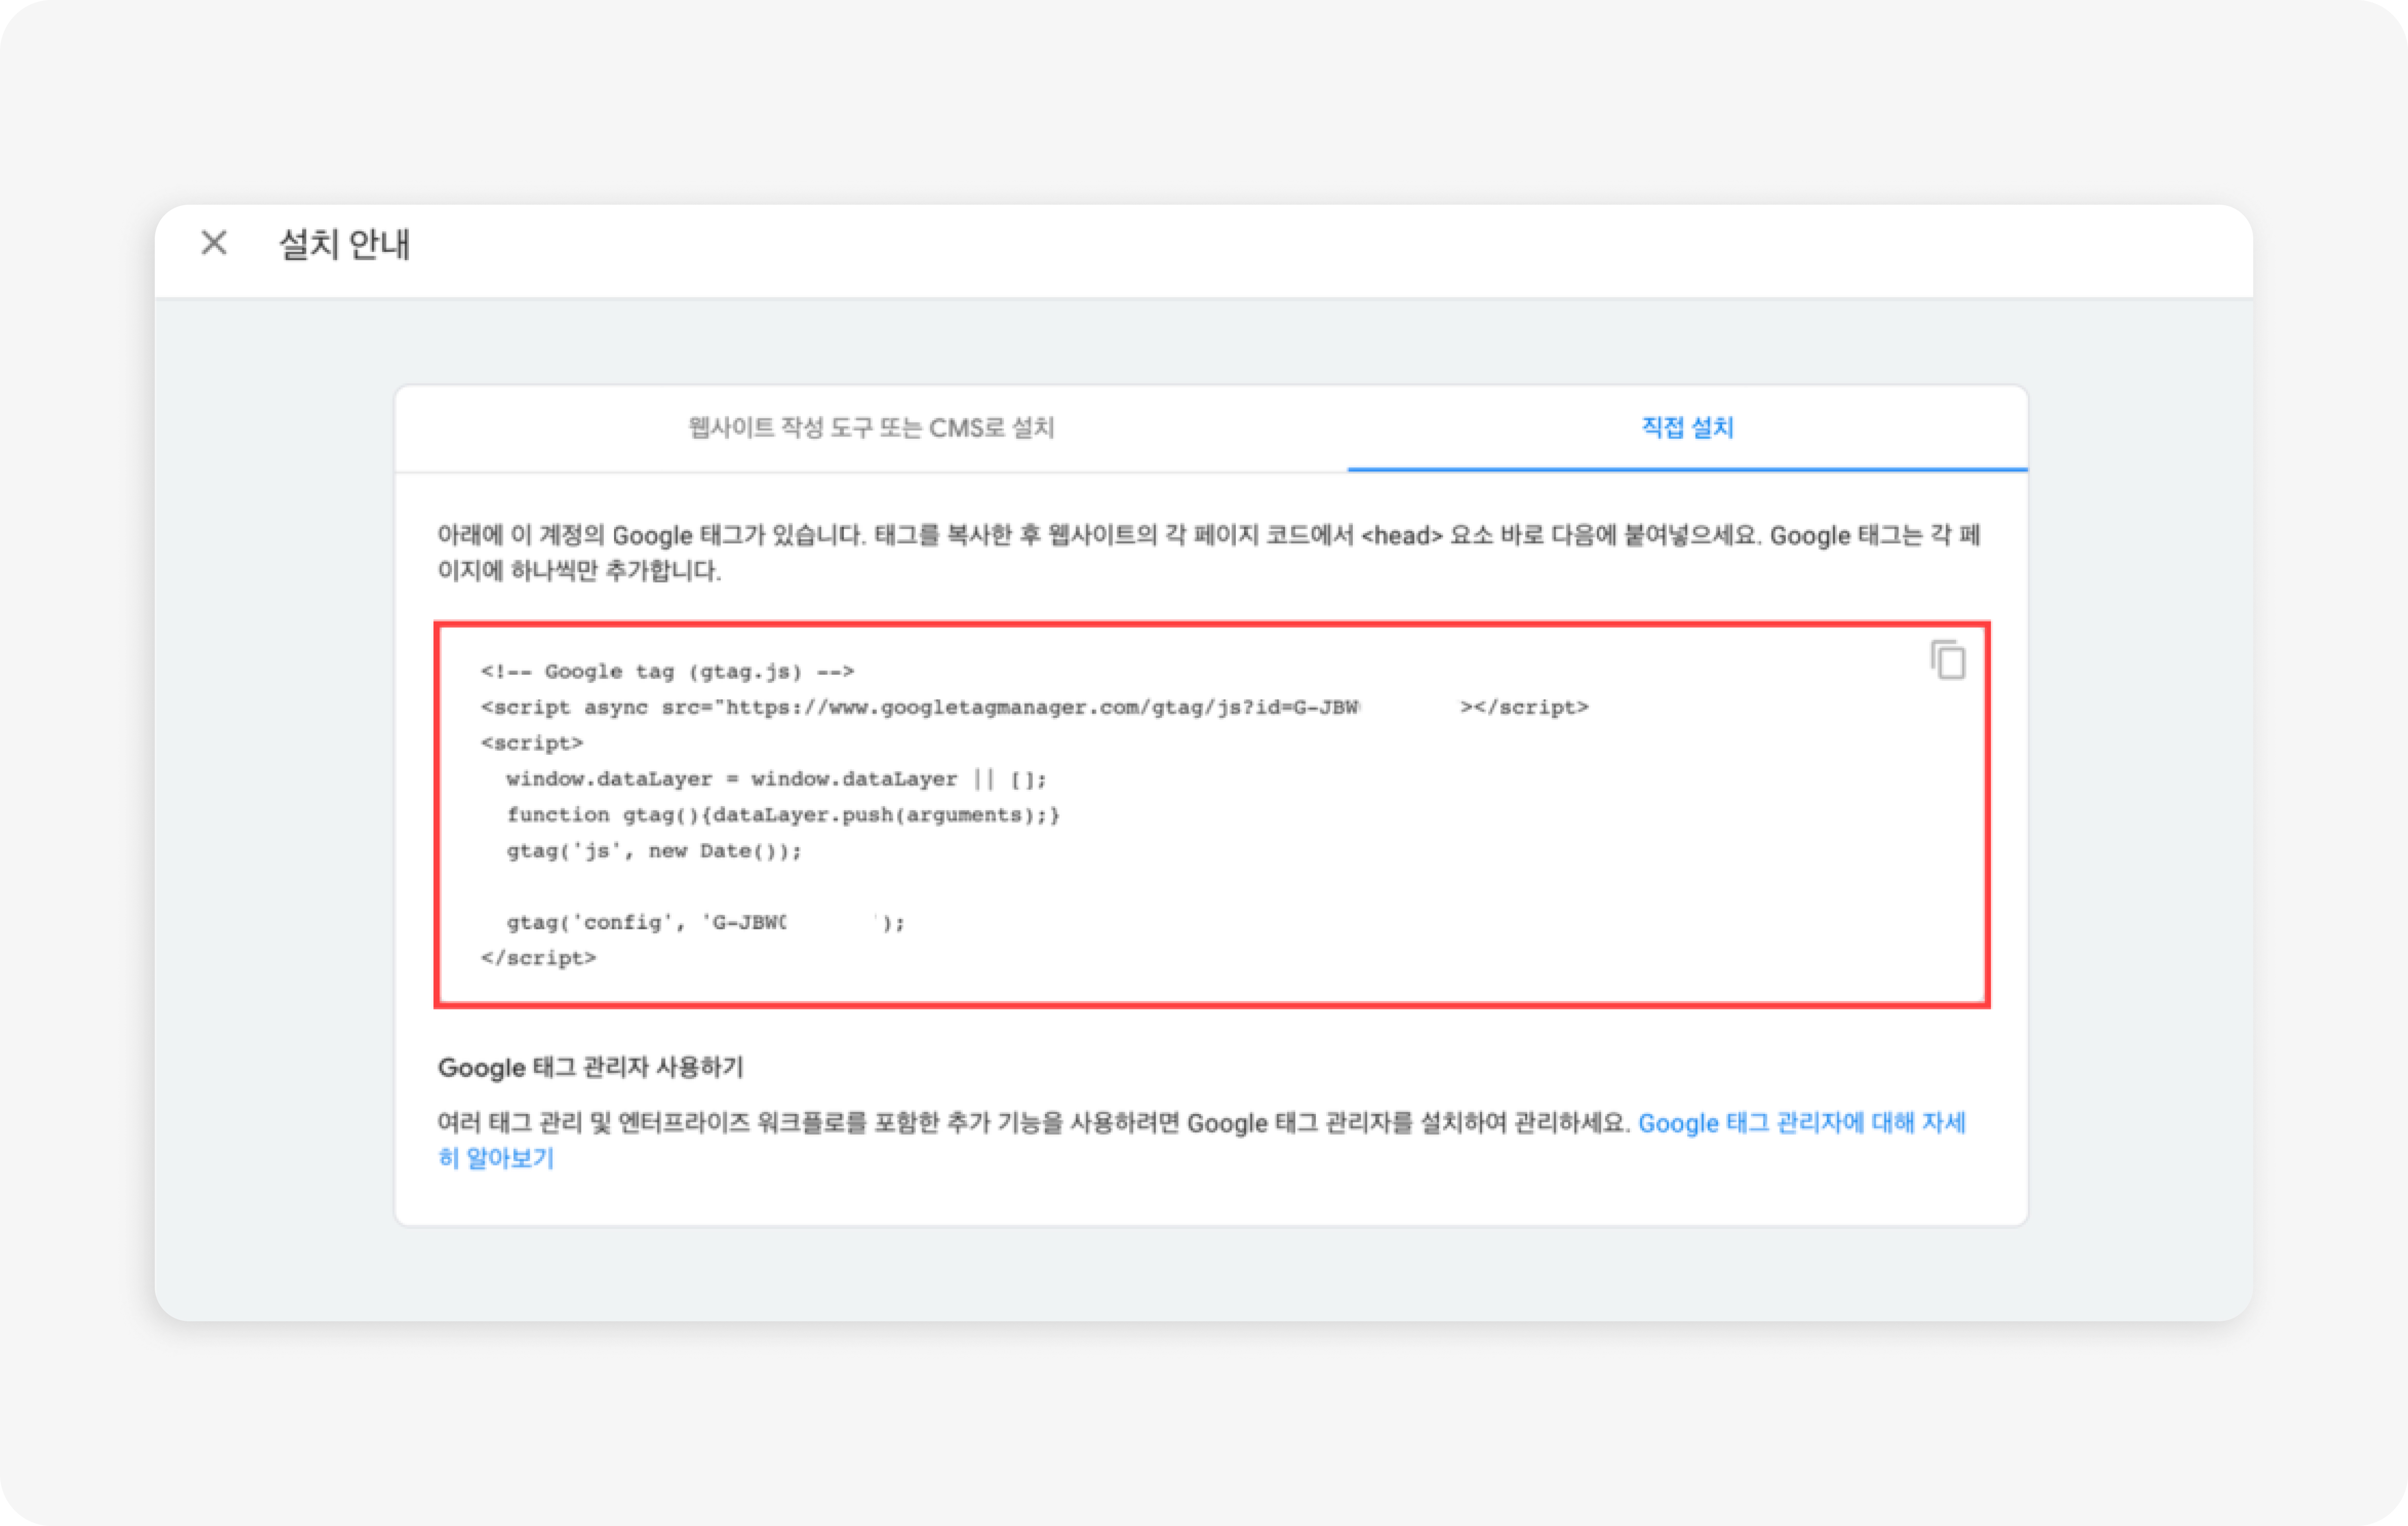Close the 설치 안내 panel with the X icon
The width and height of the screenshot is (2408, 1526).
point(214,243)
